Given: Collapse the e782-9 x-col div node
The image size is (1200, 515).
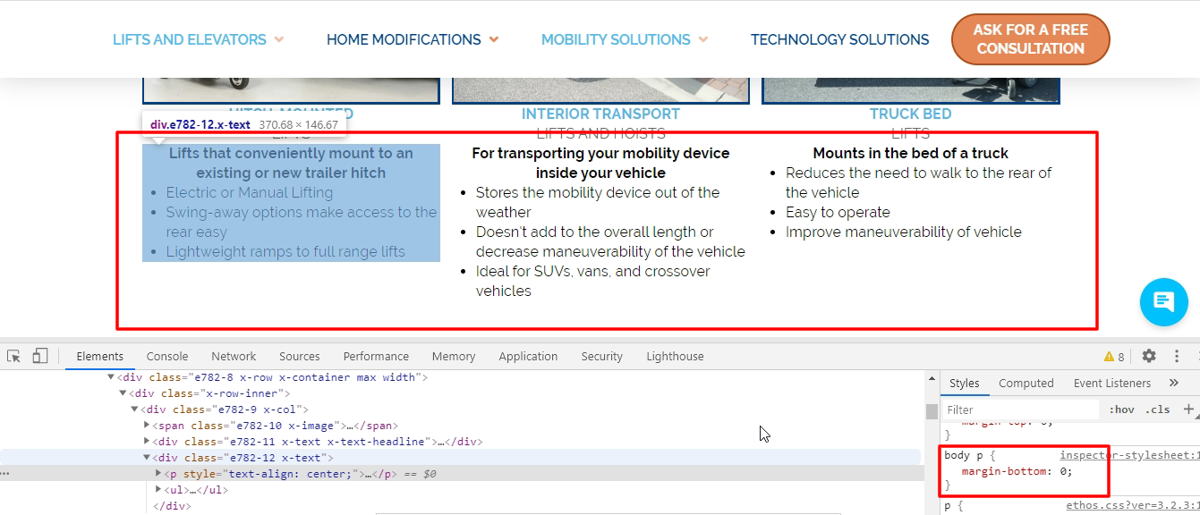Looking at the screenshot, I should click(134, 409).
